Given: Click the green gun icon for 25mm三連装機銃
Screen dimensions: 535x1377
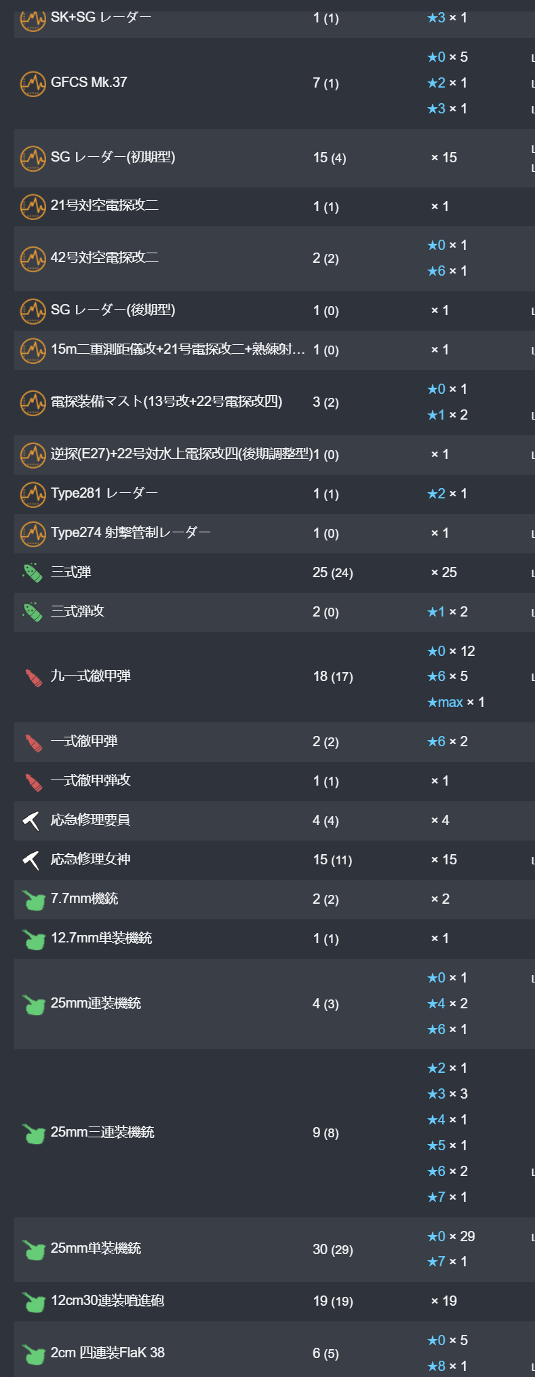Looking at the screenshot, I should (33, 1133).
